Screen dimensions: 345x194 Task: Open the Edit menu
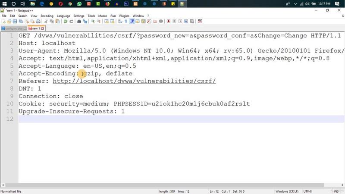(13, 16)
